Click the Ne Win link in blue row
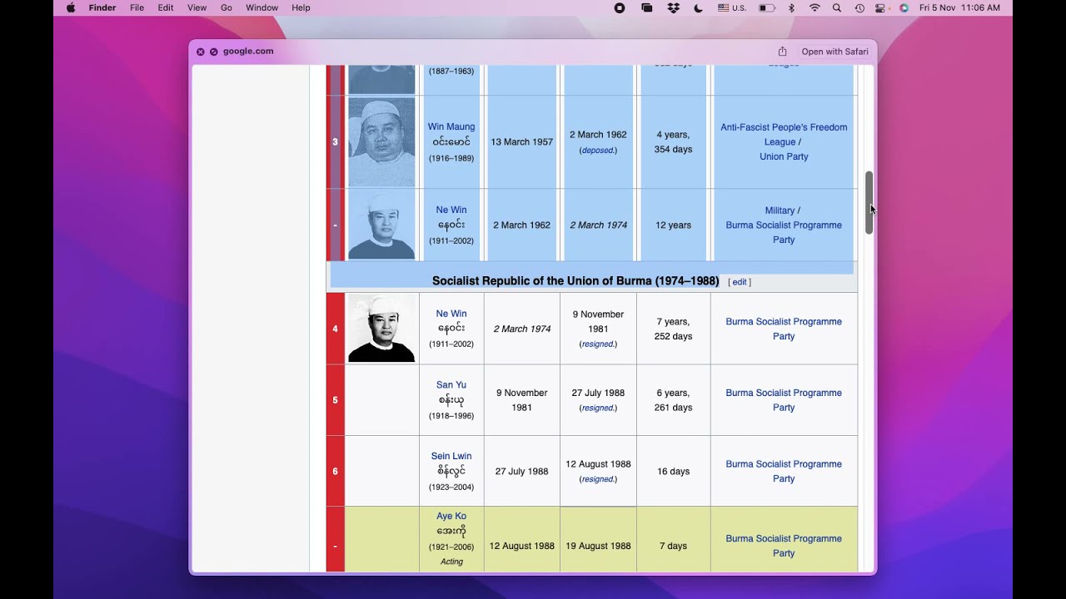Image resolution: width=1066 pixels, height=599 pixels. click(x=451, y=210)
